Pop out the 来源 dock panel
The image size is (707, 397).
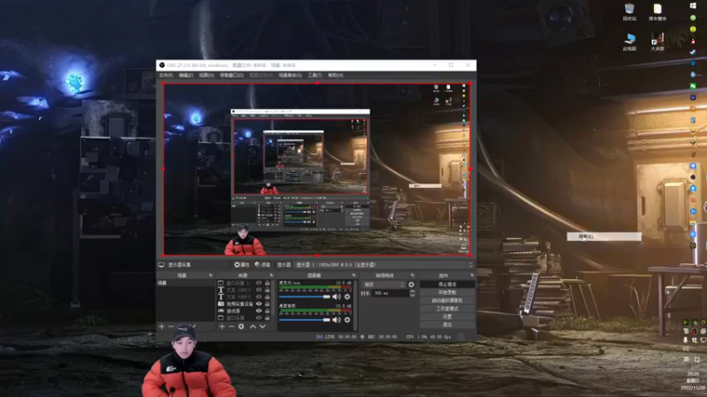(x=271, y=275)
